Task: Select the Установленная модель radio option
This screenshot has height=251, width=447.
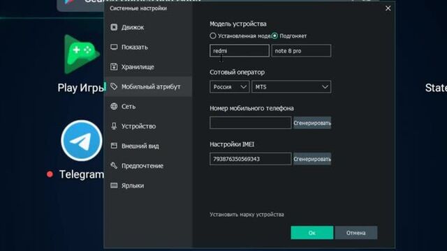Action: [x=213, y=36]
